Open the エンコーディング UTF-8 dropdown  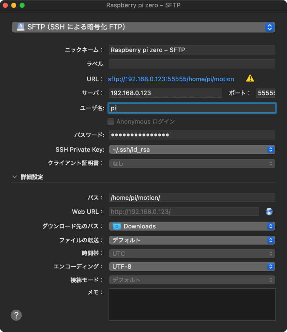tap(192, 267)
